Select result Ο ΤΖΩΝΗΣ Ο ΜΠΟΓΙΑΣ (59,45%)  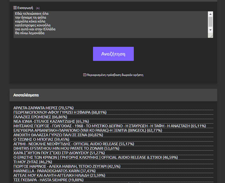click(41, 139)
